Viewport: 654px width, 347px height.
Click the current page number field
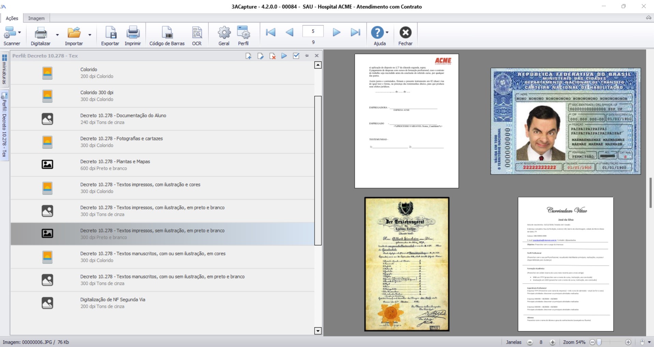(x=313, y=31)
